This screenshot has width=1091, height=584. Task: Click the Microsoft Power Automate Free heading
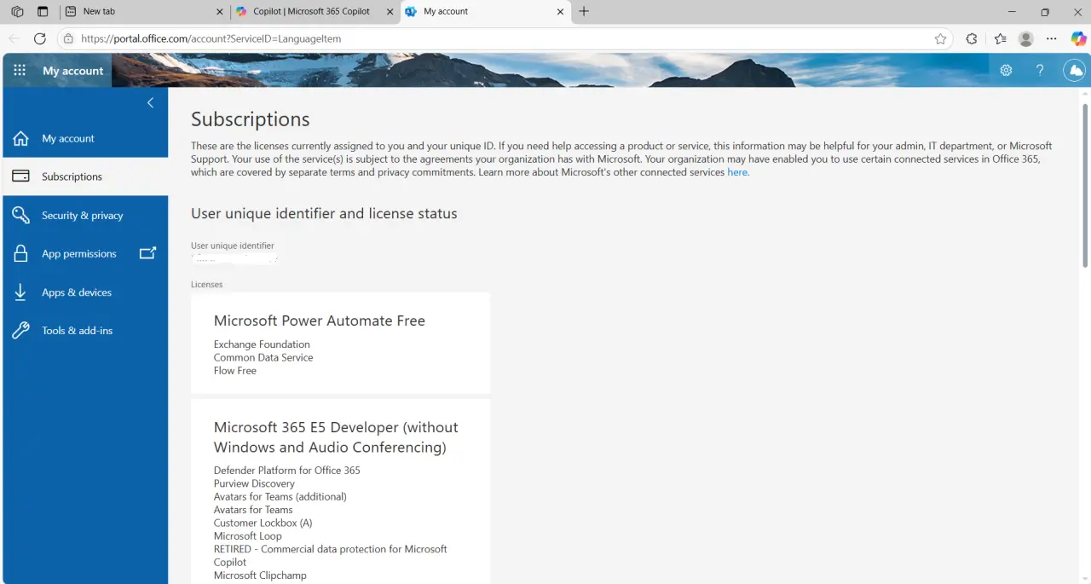[x=320, y=321]
